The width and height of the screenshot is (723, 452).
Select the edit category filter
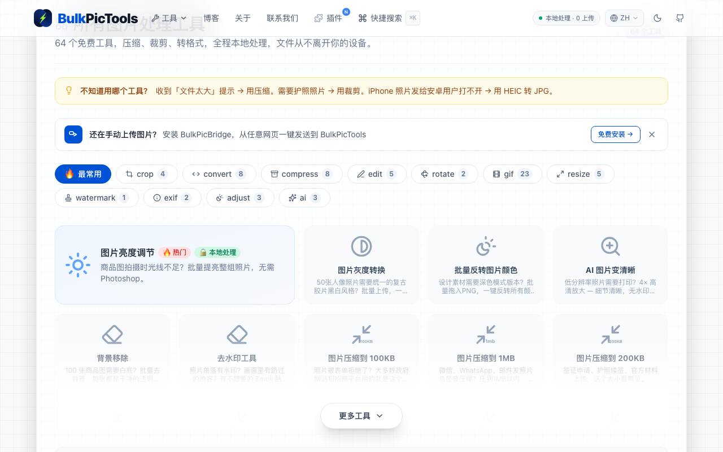click(377, 174)
